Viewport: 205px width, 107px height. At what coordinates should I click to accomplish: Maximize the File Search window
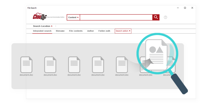click(185, 8)
